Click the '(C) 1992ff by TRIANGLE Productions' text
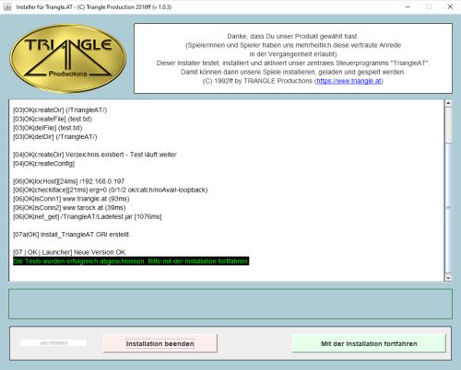 coord(257,81)
